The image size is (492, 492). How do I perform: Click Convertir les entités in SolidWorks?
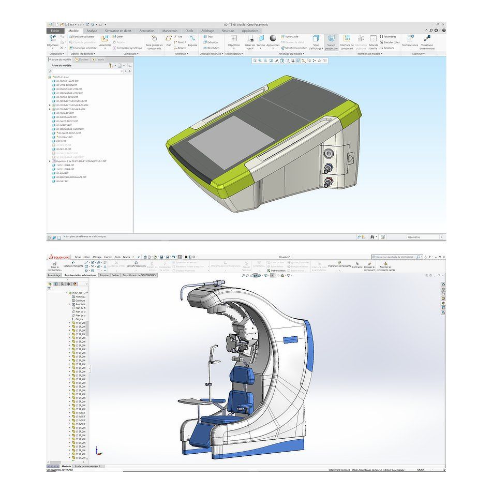136,264
